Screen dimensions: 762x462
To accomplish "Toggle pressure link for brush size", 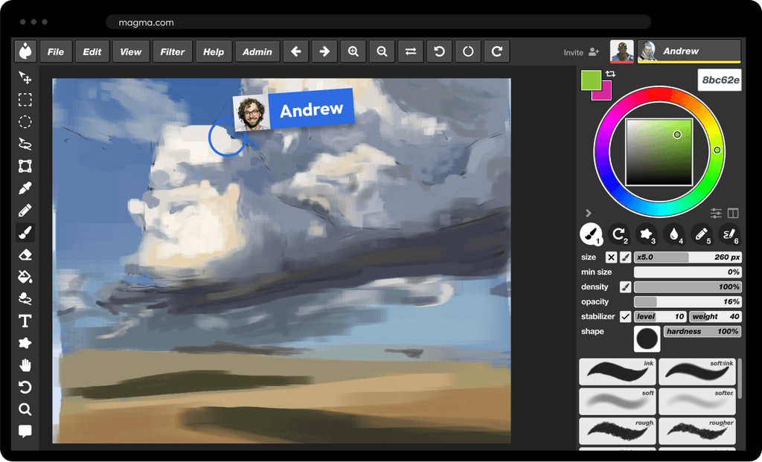I will coord(625,257).
